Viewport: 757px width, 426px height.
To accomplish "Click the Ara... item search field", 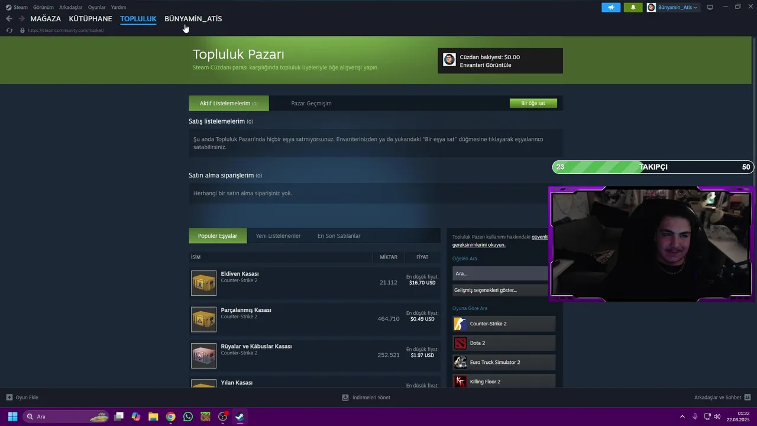I will tap(500, 273).
